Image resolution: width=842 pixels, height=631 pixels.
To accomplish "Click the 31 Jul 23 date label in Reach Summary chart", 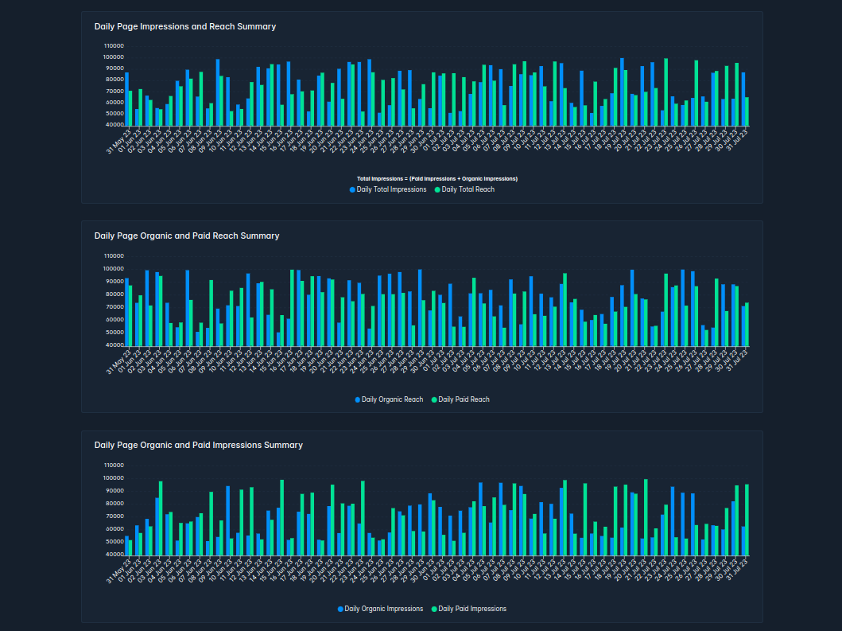I will tap(737, 360).
